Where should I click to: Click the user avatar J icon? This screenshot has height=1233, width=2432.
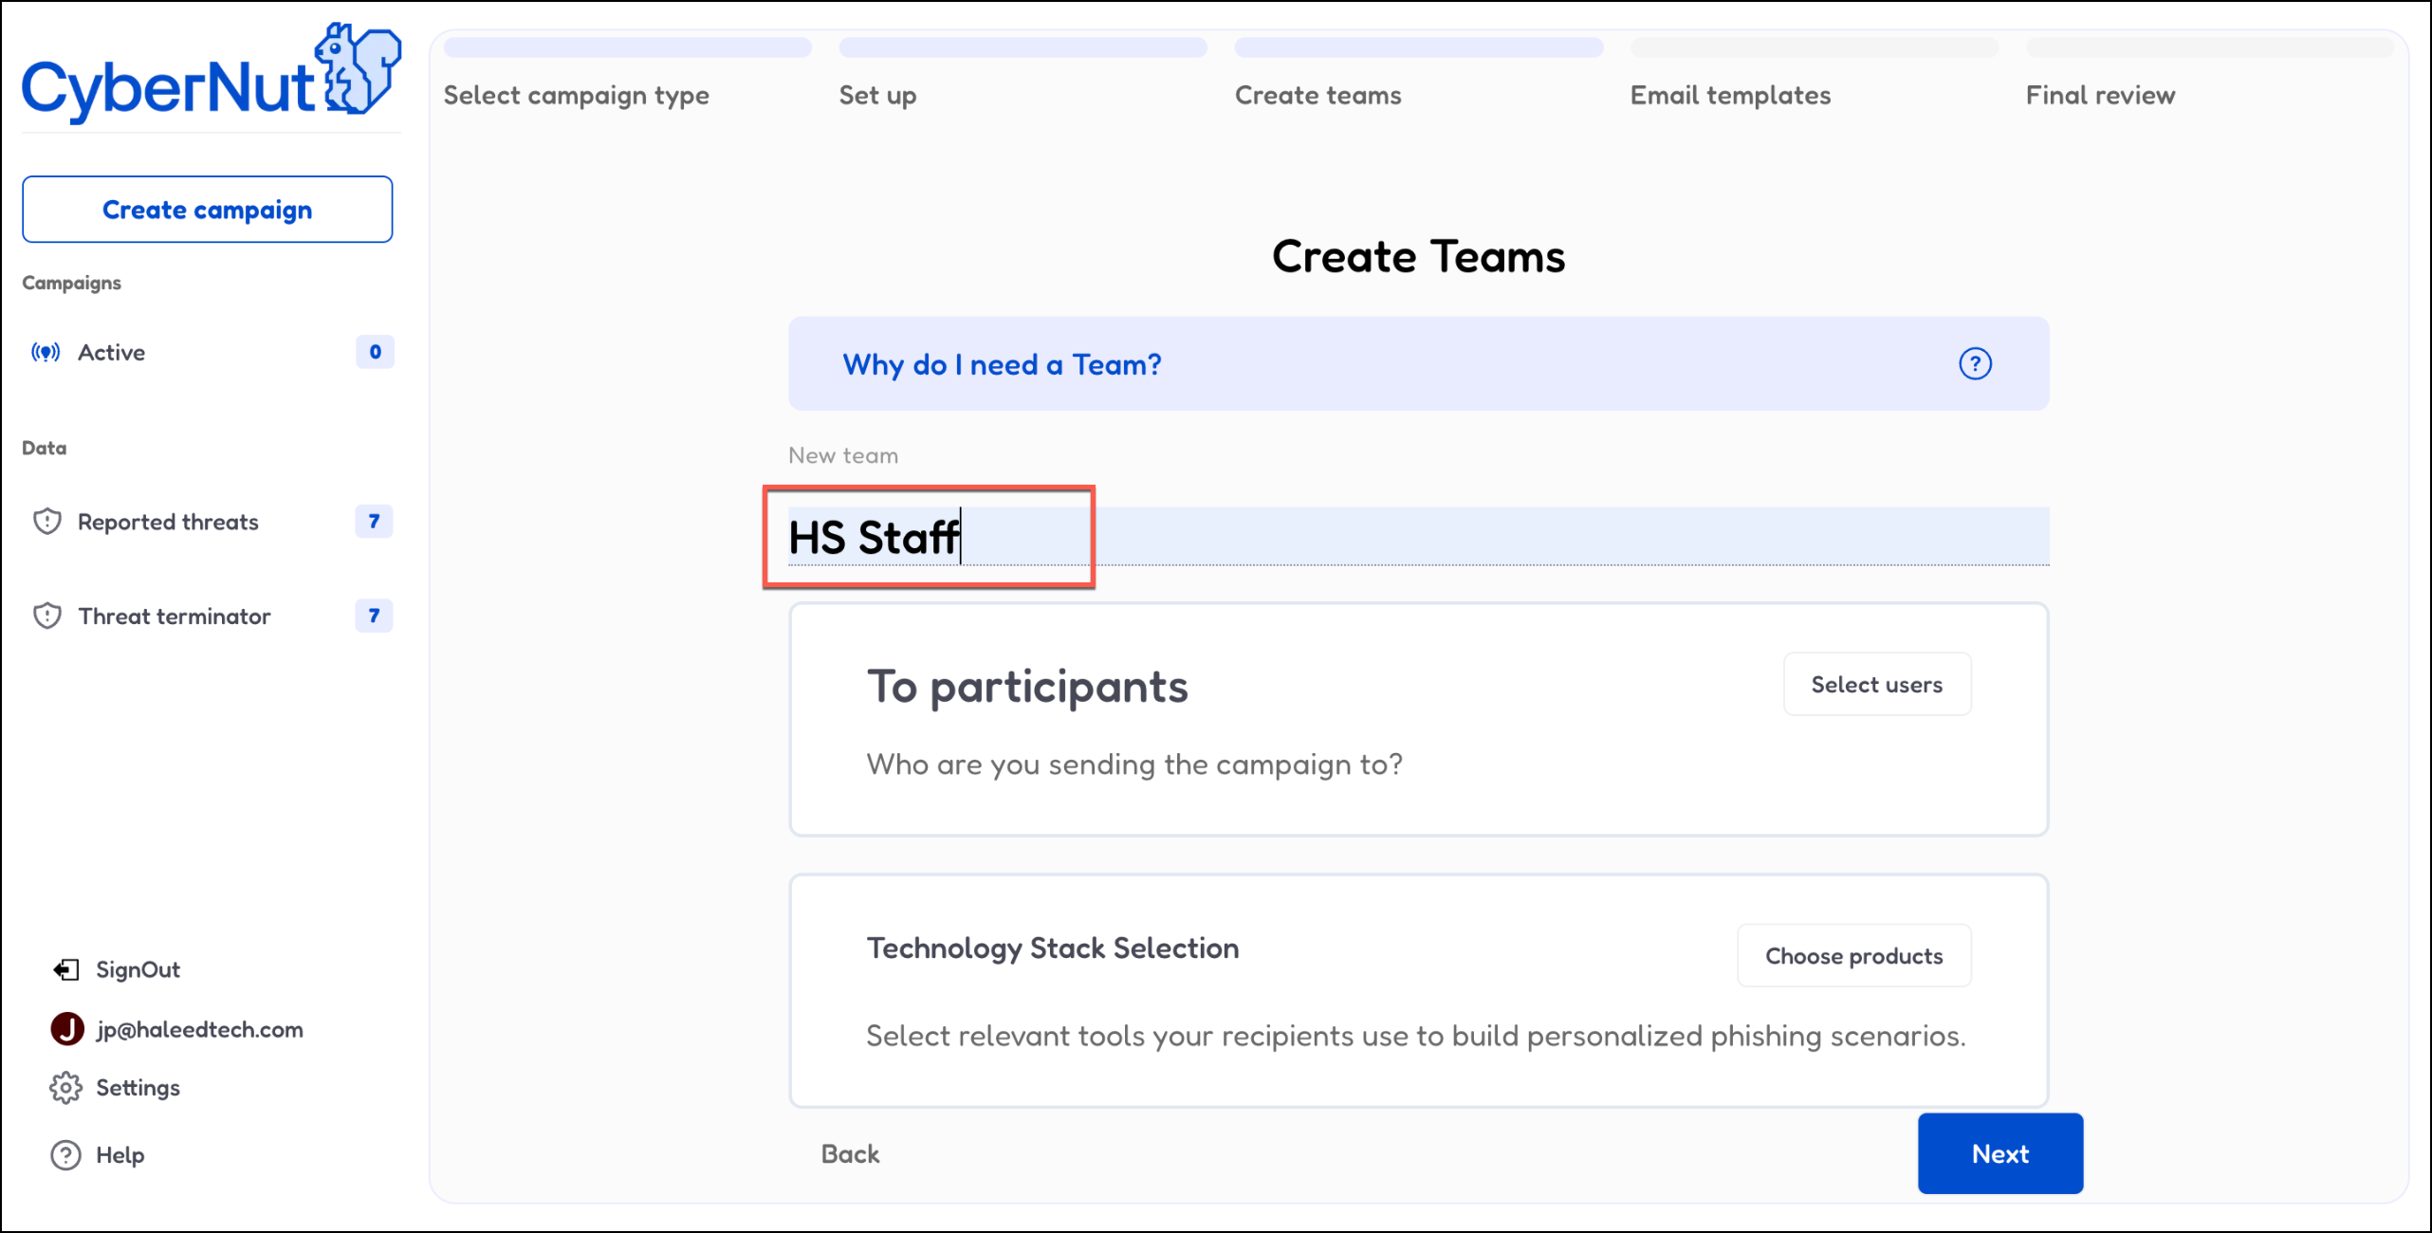click(67, 1029)
